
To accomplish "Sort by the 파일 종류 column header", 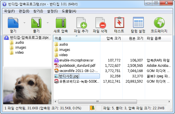I will pos(158,38).
